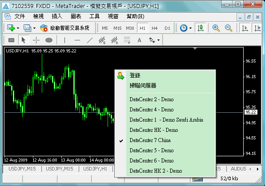265x186 pixels.
Task: Switch to the H4 timeframe
Action: coord(154,28)
